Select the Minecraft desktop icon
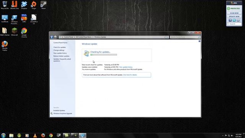The image size is (245, 138). coord(15,32)
